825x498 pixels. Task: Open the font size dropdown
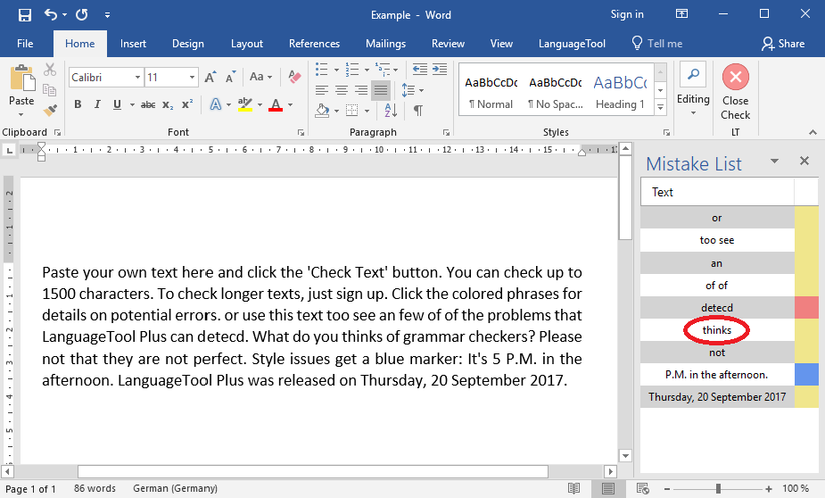pos(191,78)
